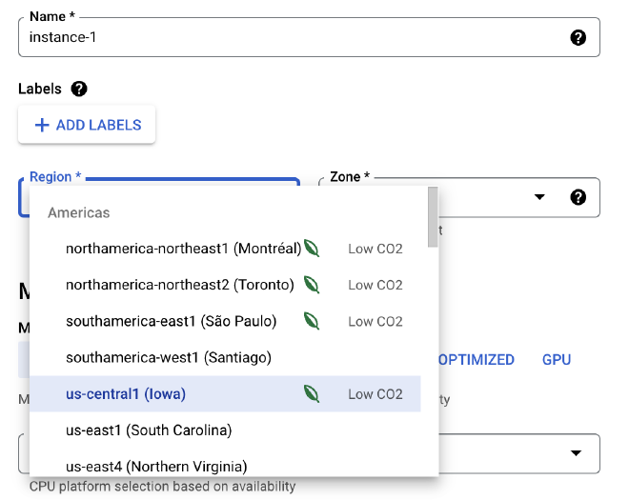Click the Low CO2 label for São Paulo
The height and width of the screenshot is (500, 629).
(x=375, y=321)
